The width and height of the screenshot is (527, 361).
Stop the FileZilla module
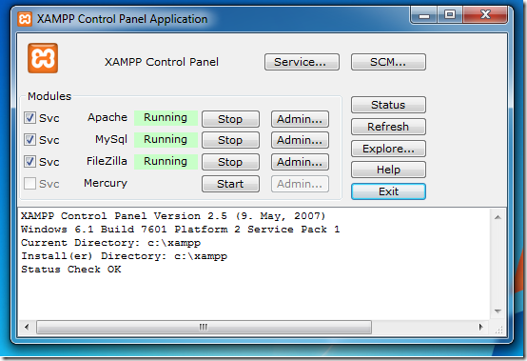[x=230, y=162]
